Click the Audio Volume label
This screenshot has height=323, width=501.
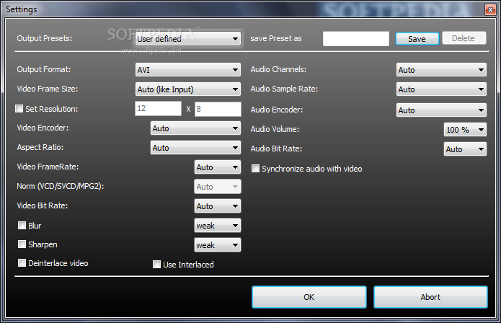click(x=275, y=129)
